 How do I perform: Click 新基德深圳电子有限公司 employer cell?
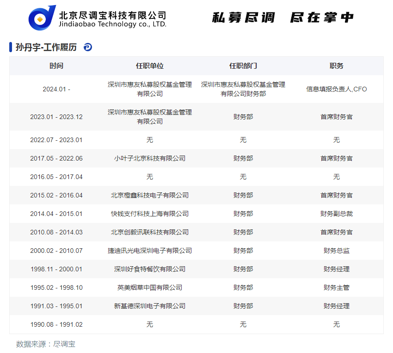[x=150, y=306]
